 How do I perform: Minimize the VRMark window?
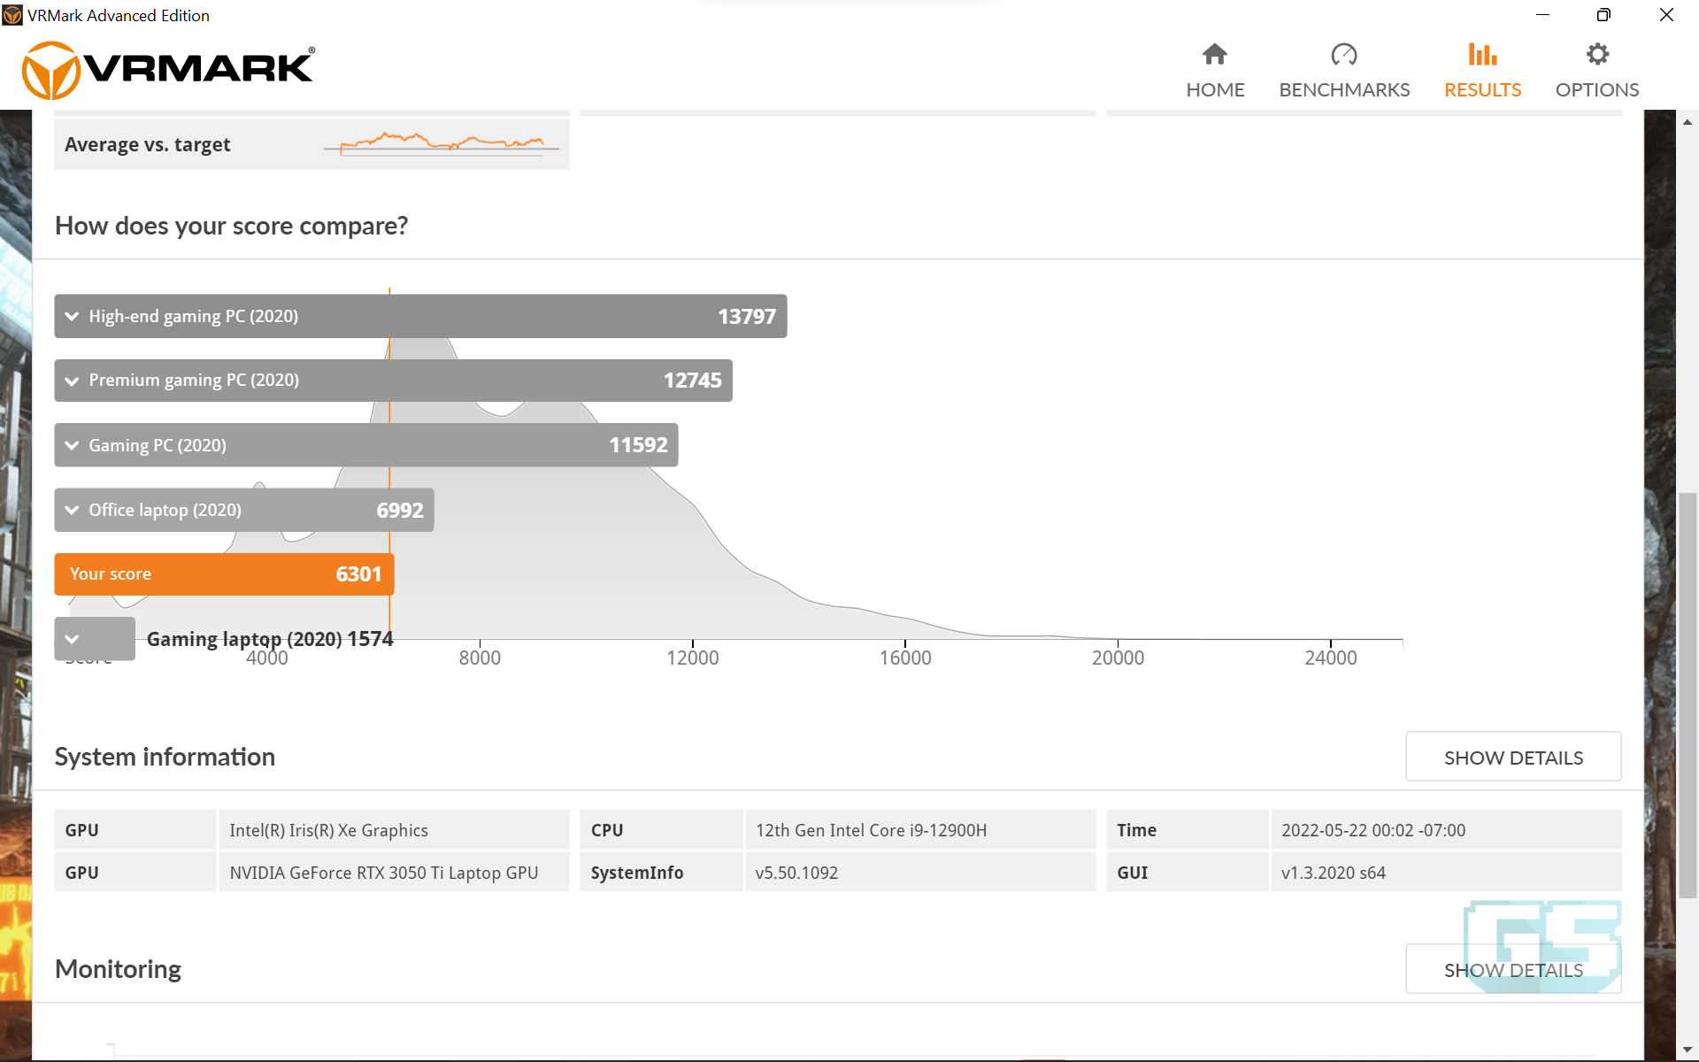(1542, 15)
